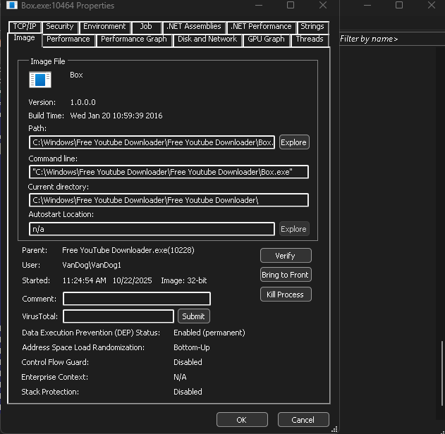Click the user value 'VanDog\VanDog1'

click(92, 265)
